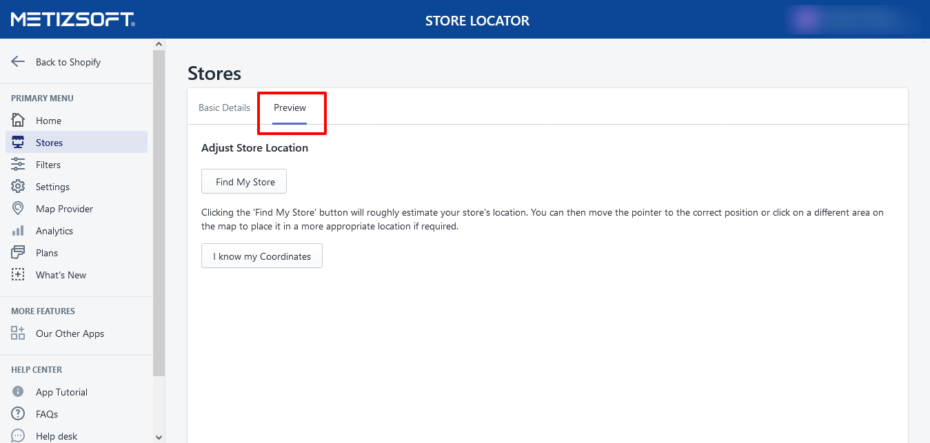Screen dimensions: 930x443
Task: Click the App Tutorial info icon
Action: pyautogui.click(x=18, y=392)
